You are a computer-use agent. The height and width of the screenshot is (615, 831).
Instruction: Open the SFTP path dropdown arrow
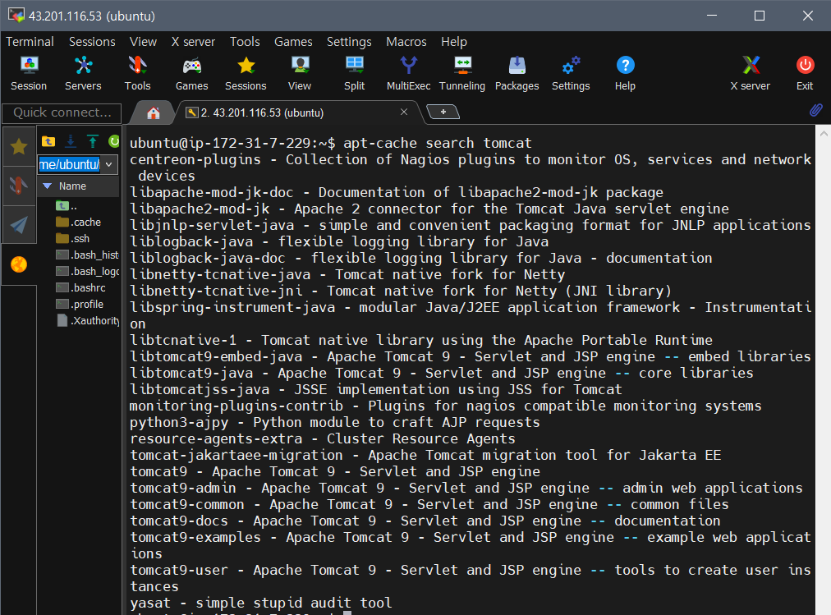tap(108, 164)
